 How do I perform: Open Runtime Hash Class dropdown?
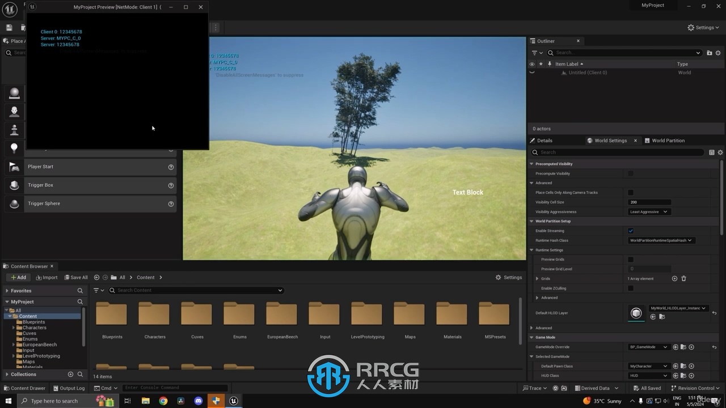(662, 240)
